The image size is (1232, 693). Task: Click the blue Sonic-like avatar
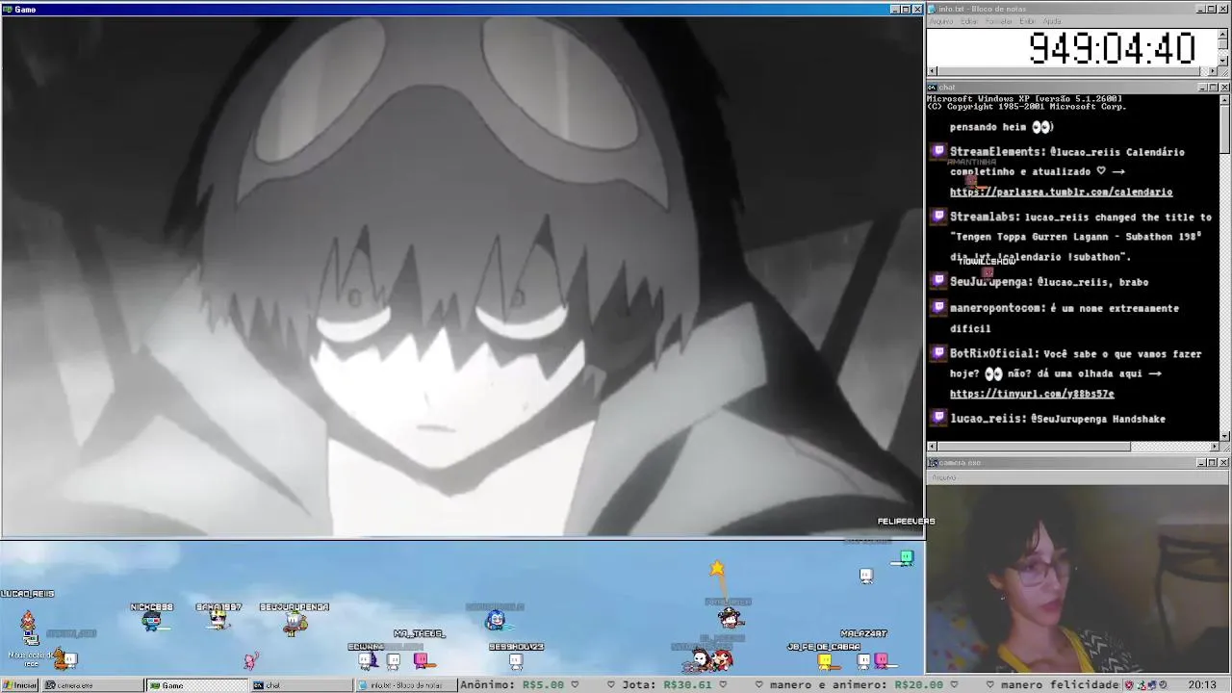(x=495, y=621)
